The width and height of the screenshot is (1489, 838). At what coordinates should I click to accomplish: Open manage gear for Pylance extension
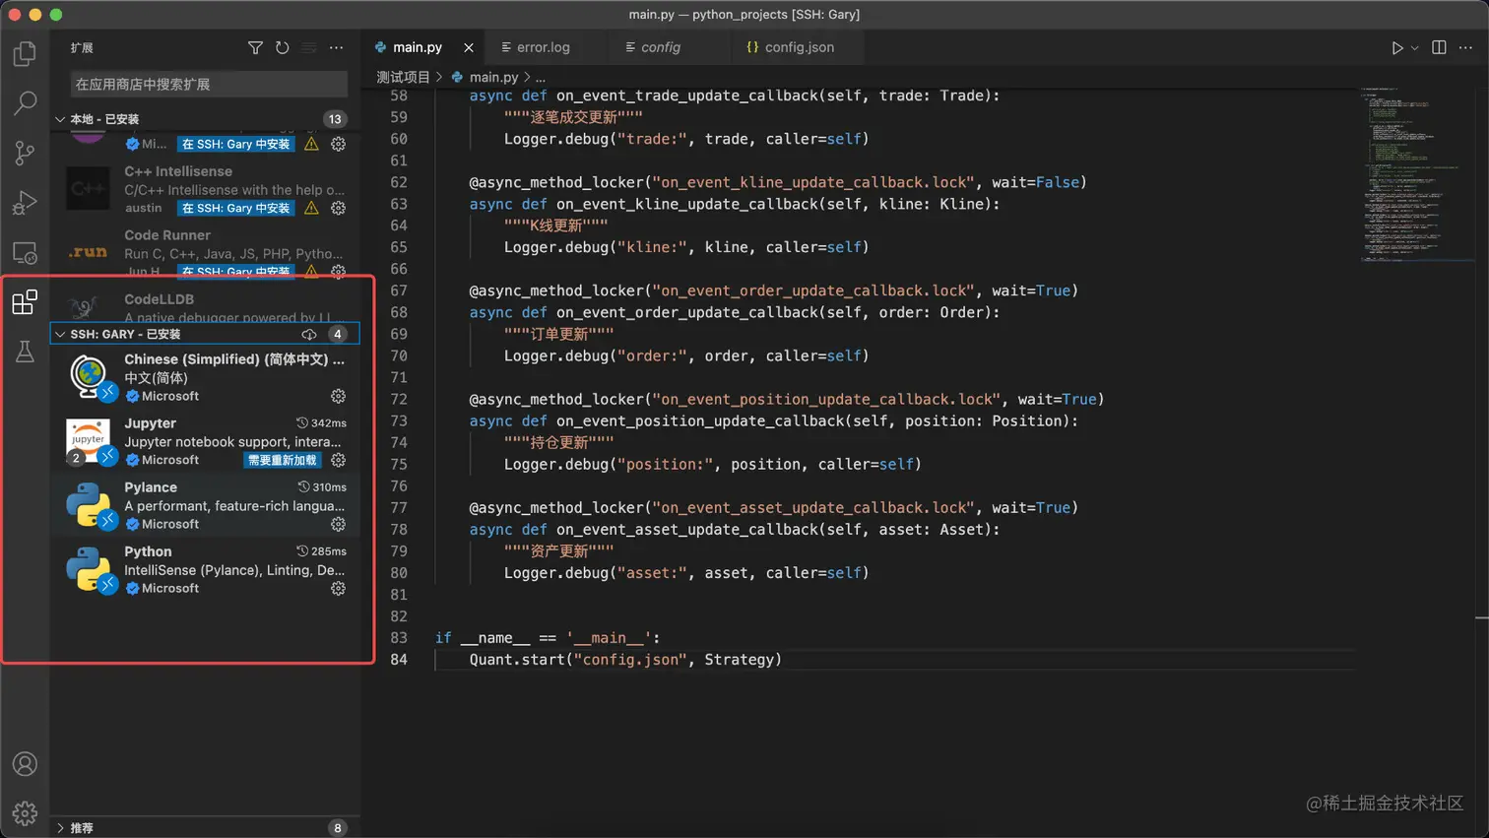pyautogui.click(x=338, y=524)
